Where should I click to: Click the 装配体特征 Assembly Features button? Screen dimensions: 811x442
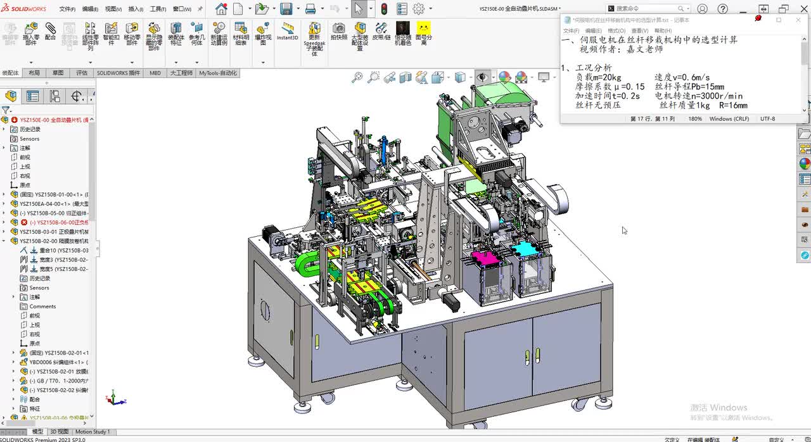point(176,34)
